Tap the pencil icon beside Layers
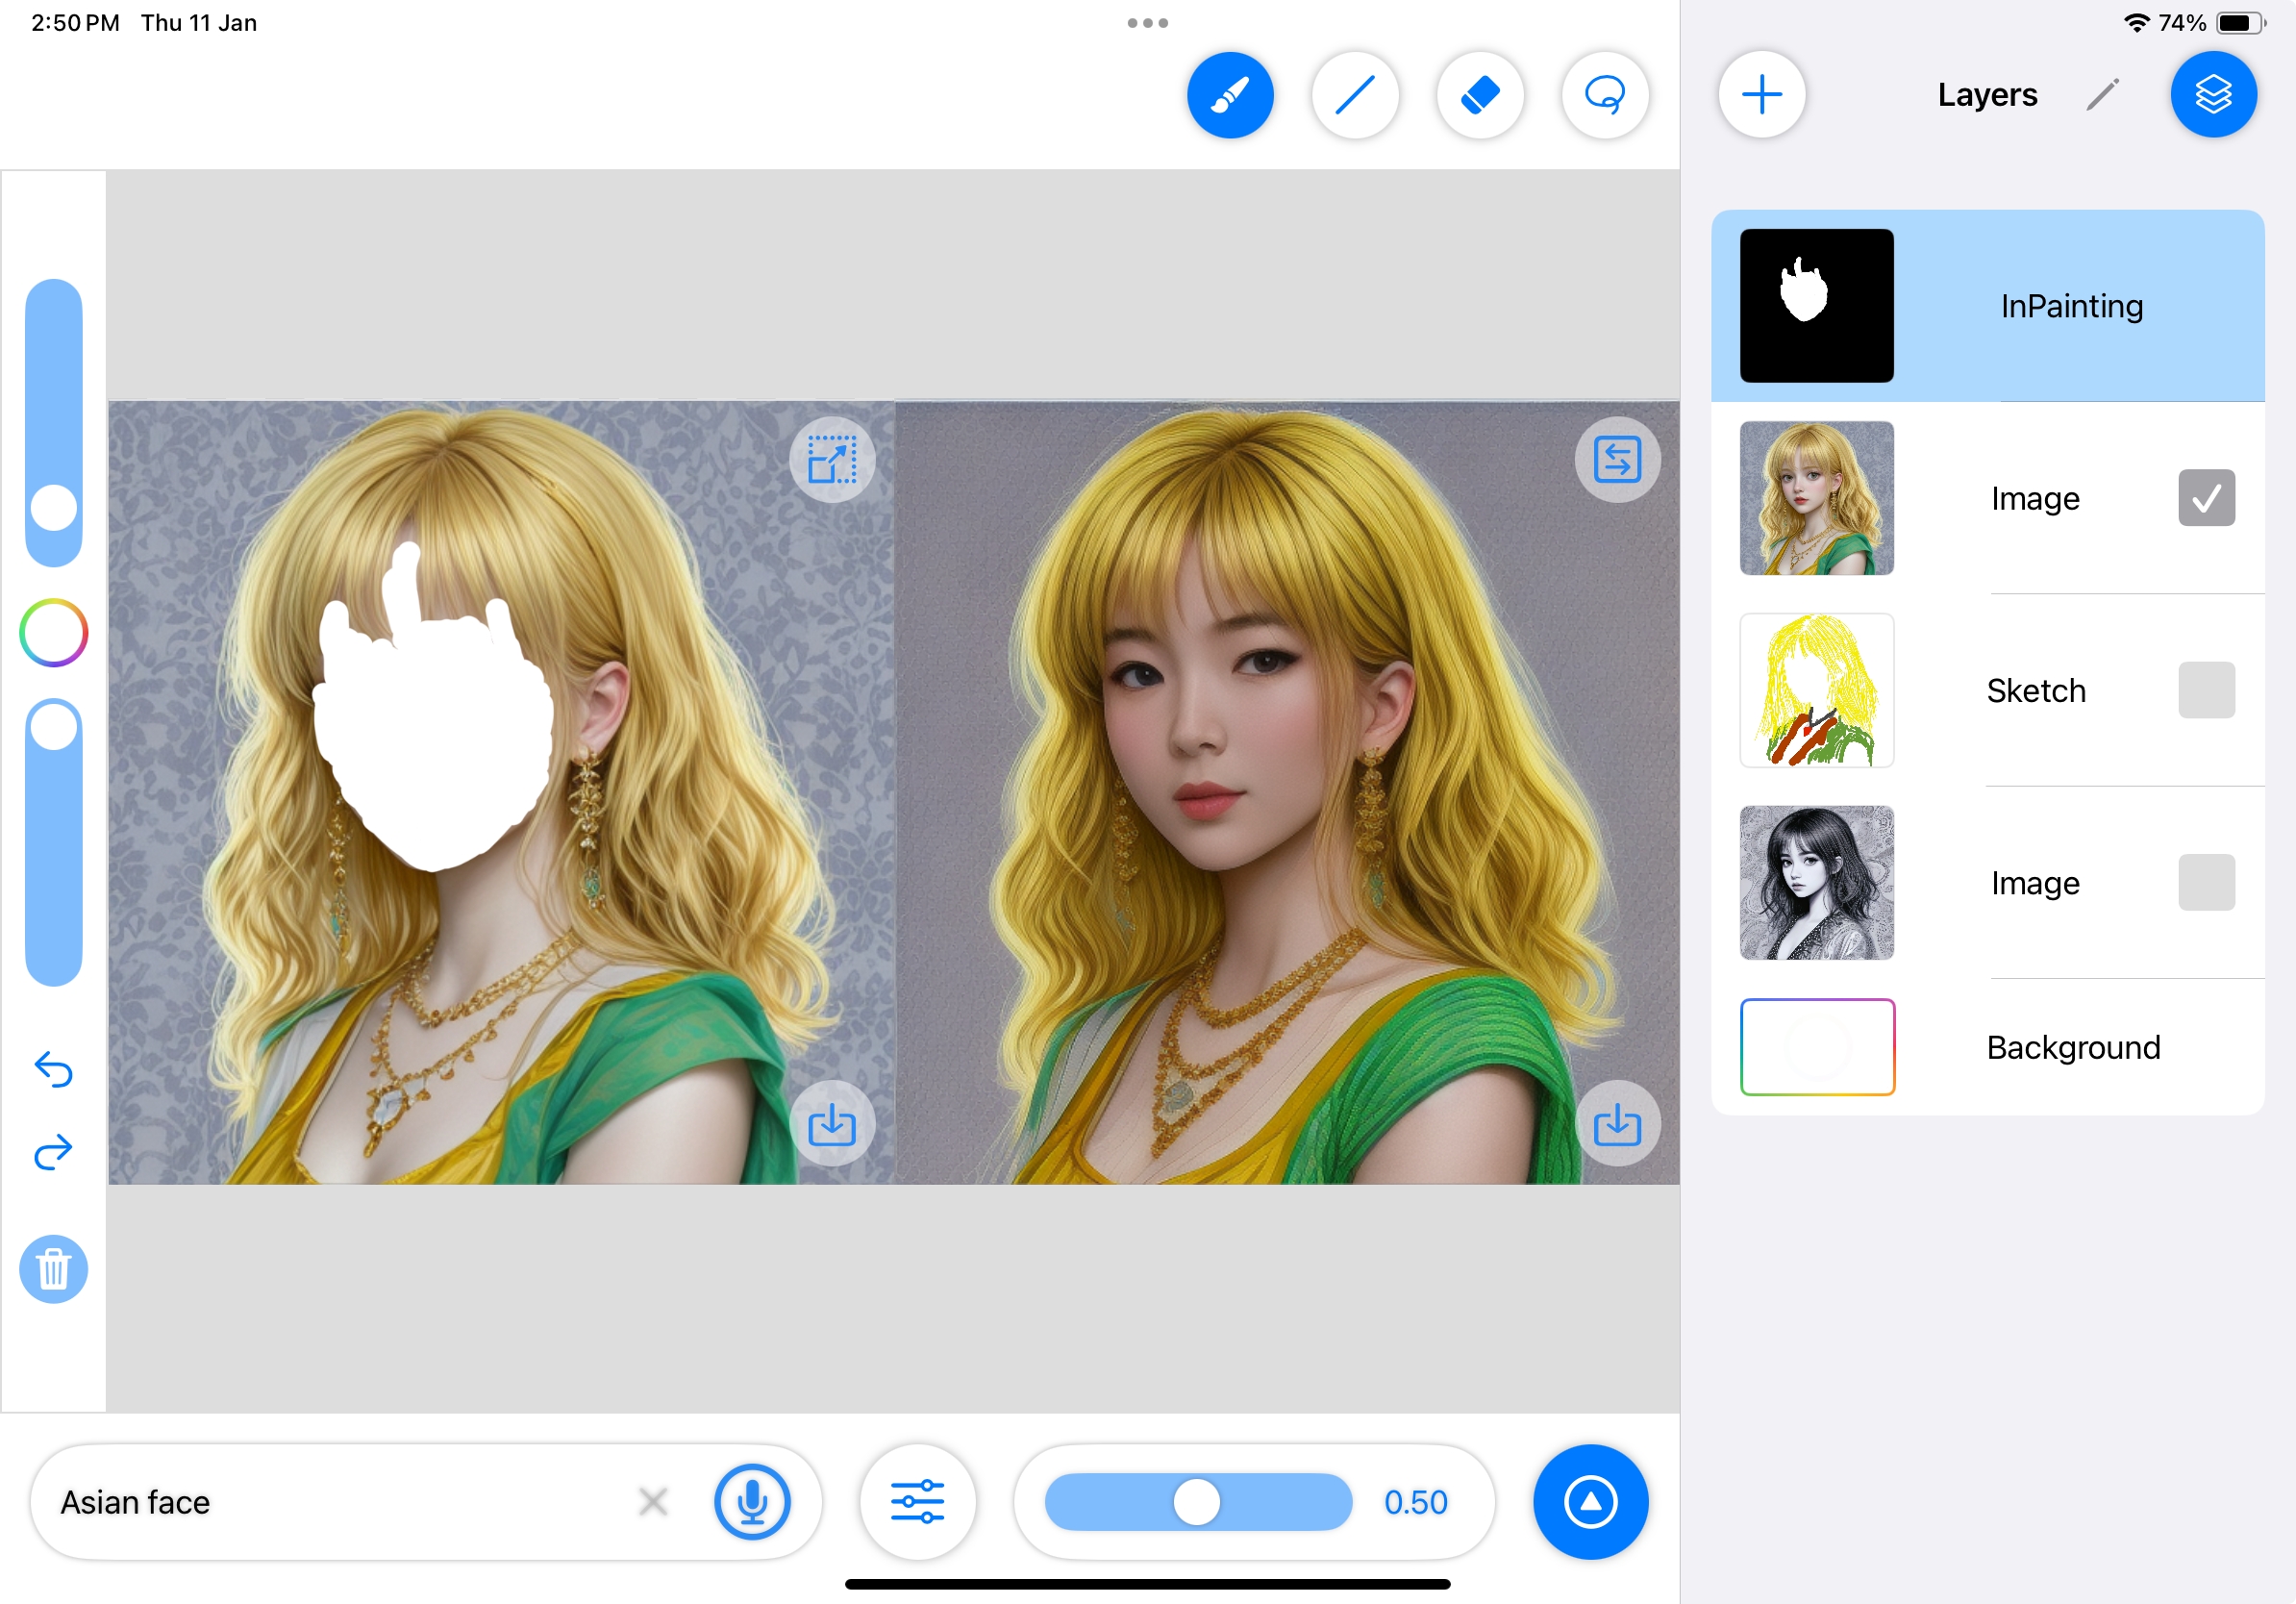The height and width of the screenshot is (1604, 2296). (x=2102, y=95)
